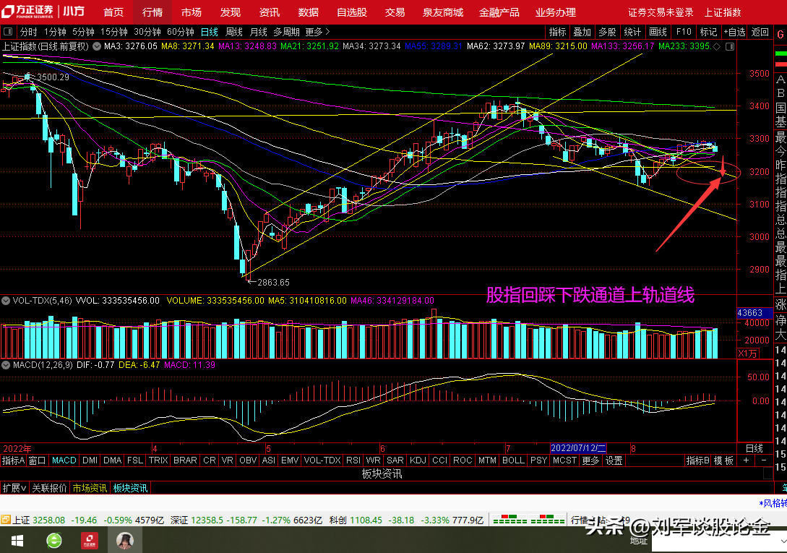Switch to the 板块资讯 tab
This screenshot has height=553, width=787.
point(130,488)
